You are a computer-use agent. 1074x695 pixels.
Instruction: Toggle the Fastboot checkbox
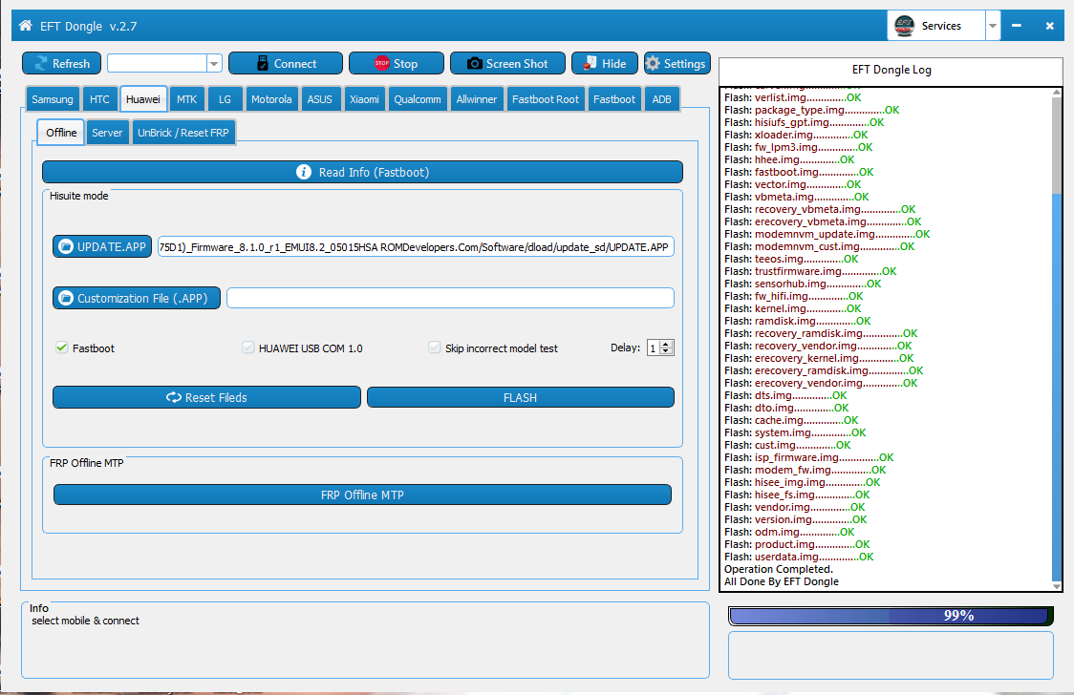click(x=62, y=348)
